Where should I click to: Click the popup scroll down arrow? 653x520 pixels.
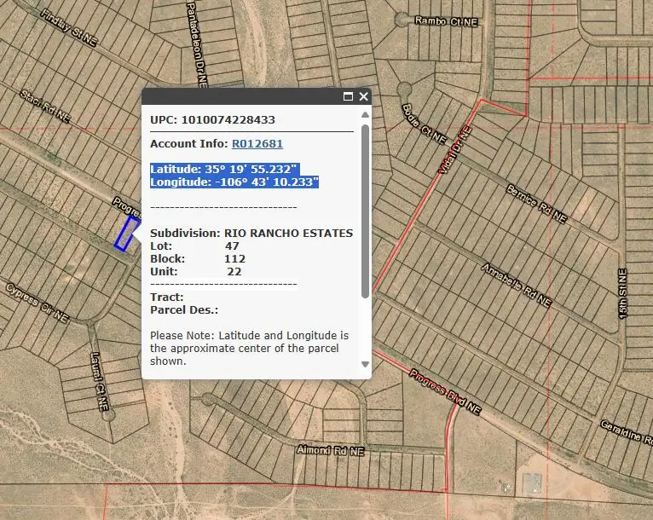pyautogui.click(x=365, y=364)
